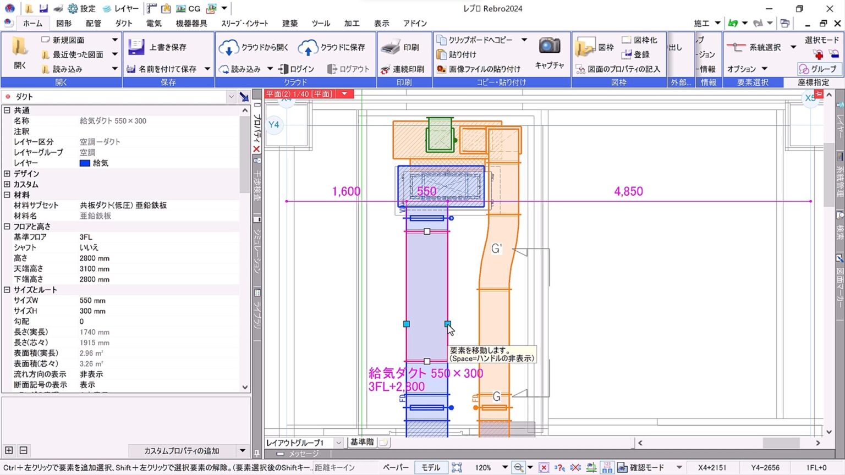Switch to ペーパー view mode
The height and width of the screenshot is (475, 845).
coord(396,467)
